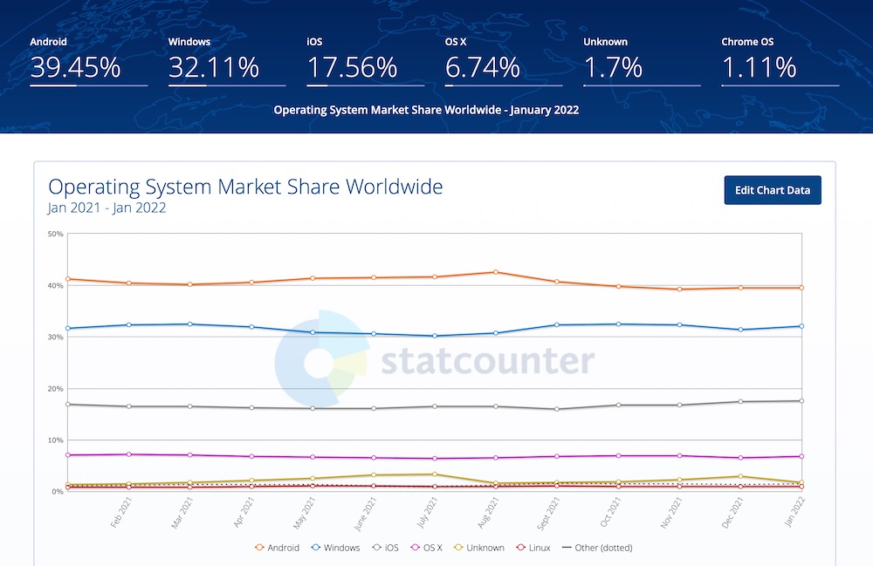Hide the OS X legend series
The width and height of the screenshot is (873, 566).
[x=427, y=548]
